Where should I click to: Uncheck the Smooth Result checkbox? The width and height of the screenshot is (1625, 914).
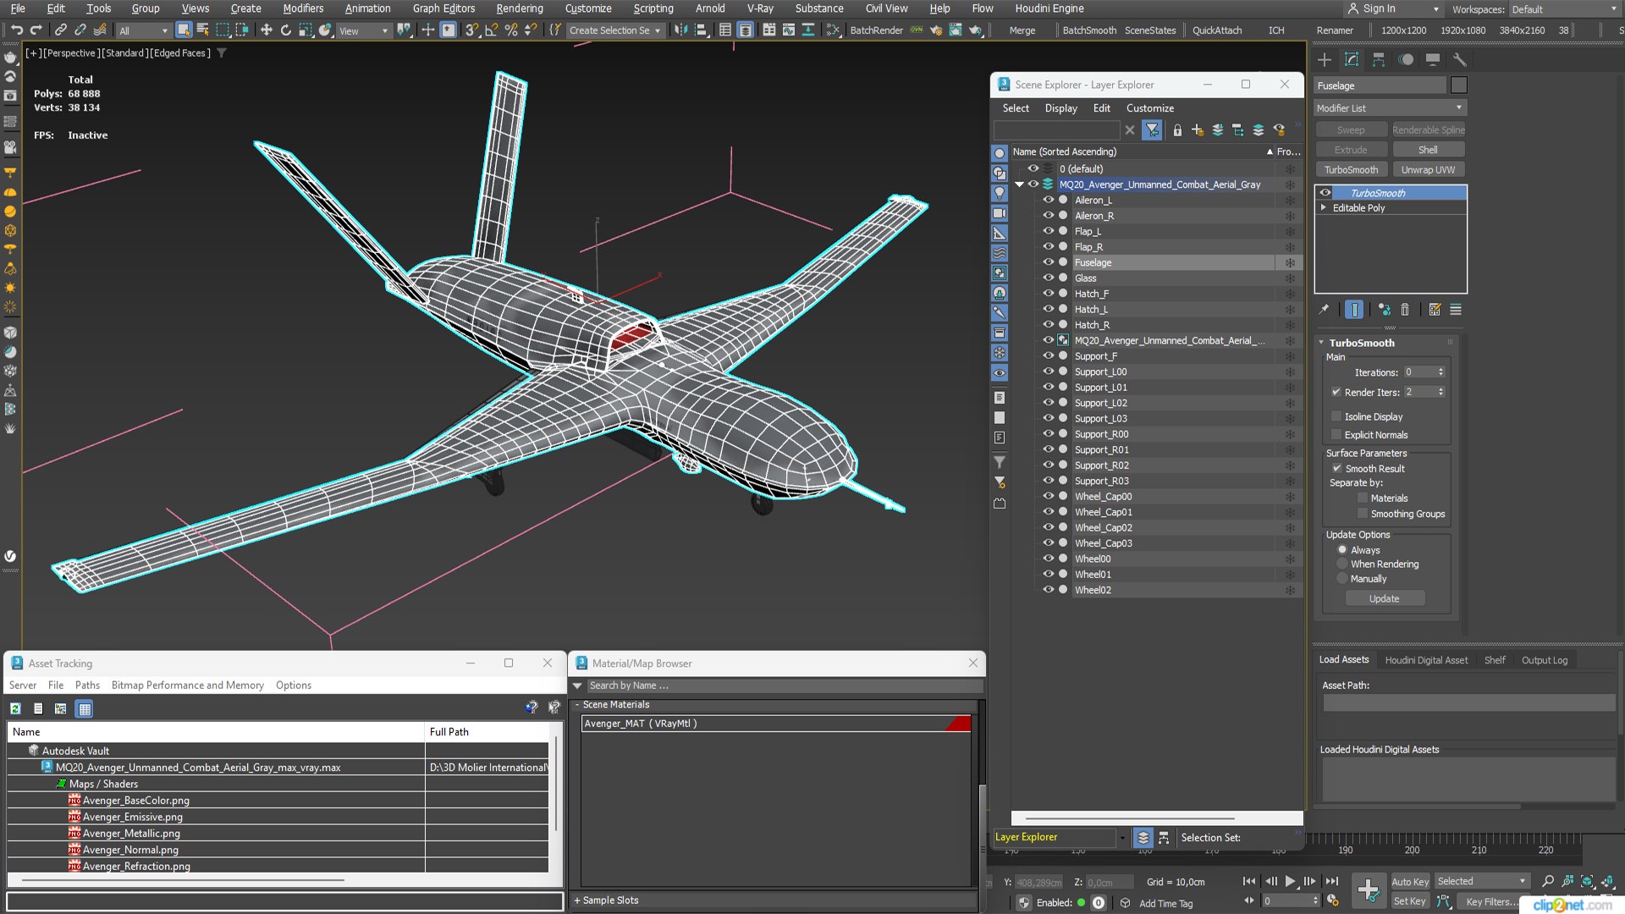[1337, 469]
